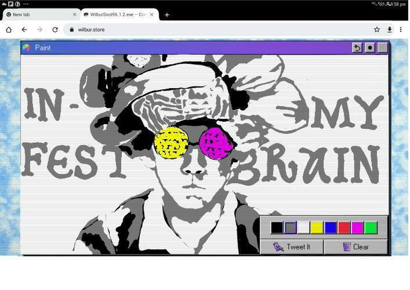Image resolution: width=410 pixels, height=290 pixels.
Task: Pick the yellow color swatch
Action: (x=317, y=227)
